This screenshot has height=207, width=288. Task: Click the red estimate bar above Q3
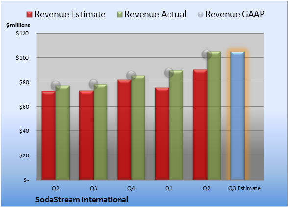point(86,135)
